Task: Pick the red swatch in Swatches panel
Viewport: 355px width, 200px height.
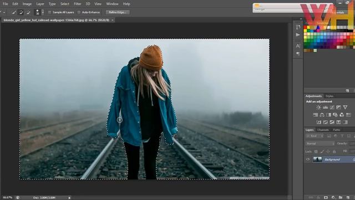Action: point(306,28)
